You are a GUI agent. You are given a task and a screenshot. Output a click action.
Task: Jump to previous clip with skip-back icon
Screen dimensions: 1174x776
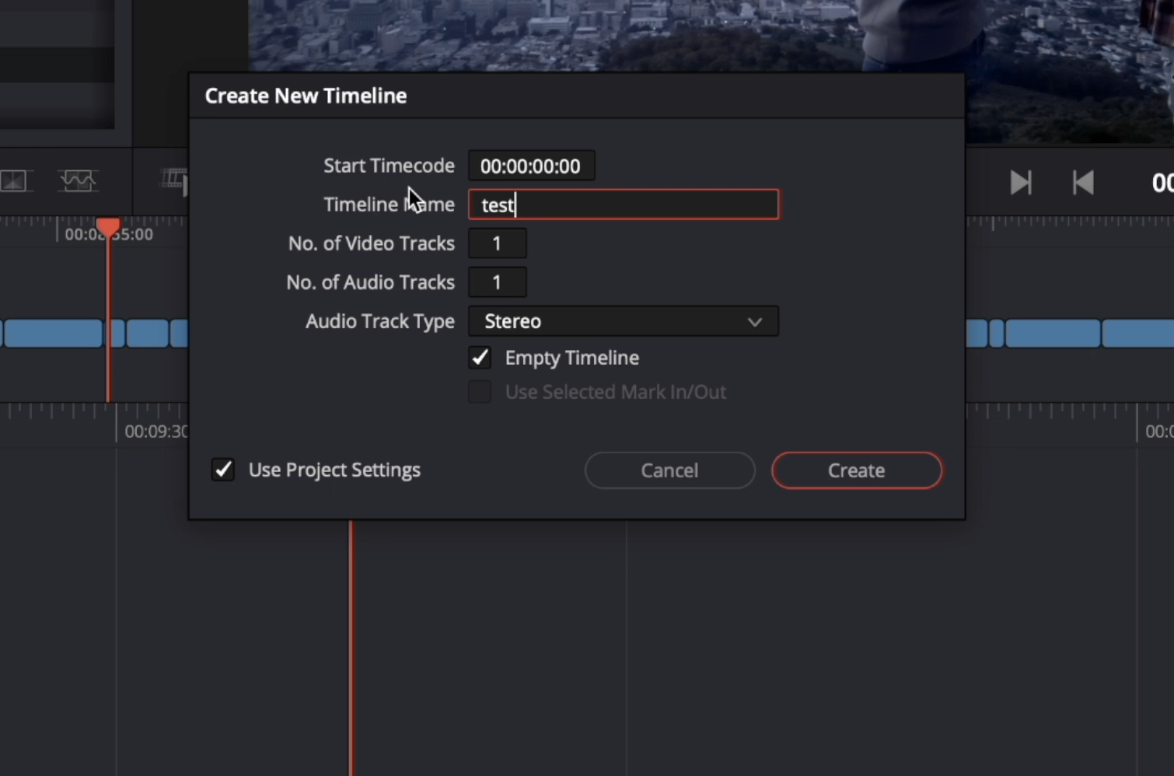[1083, 183]
